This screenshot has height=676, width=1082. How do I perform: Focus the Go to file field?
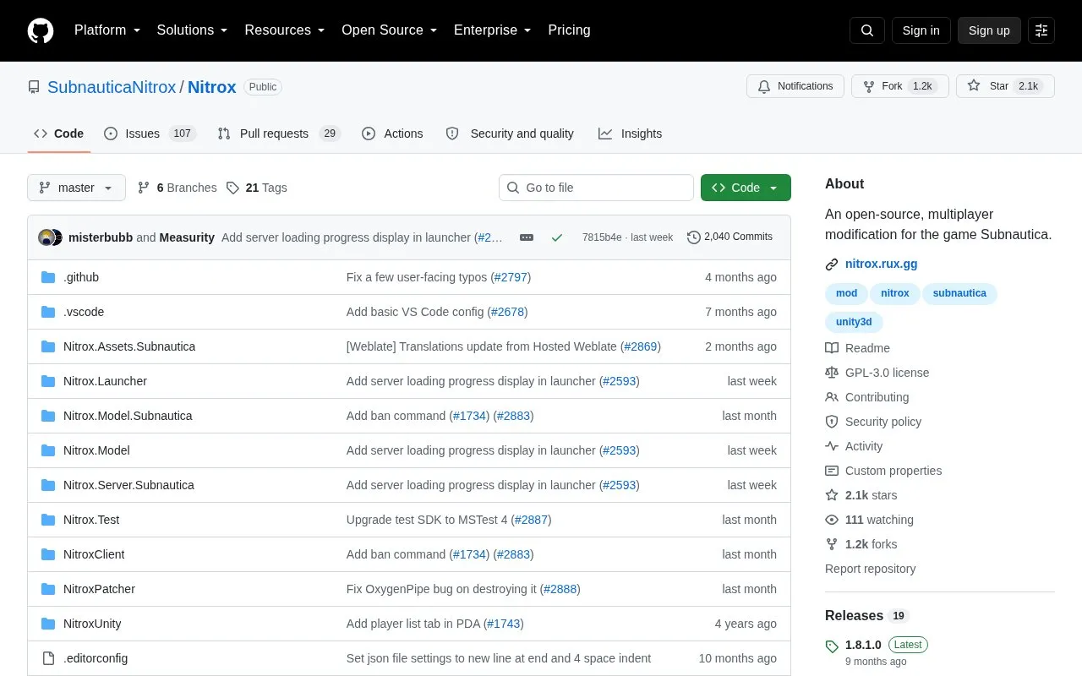[596, 188]
